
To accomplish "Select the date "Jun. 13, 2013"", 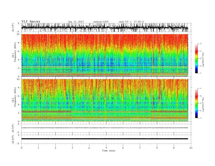I will tap(76, 22).
